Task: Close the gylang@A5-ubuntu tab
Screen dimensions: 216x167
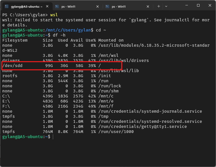Action: 47,6
